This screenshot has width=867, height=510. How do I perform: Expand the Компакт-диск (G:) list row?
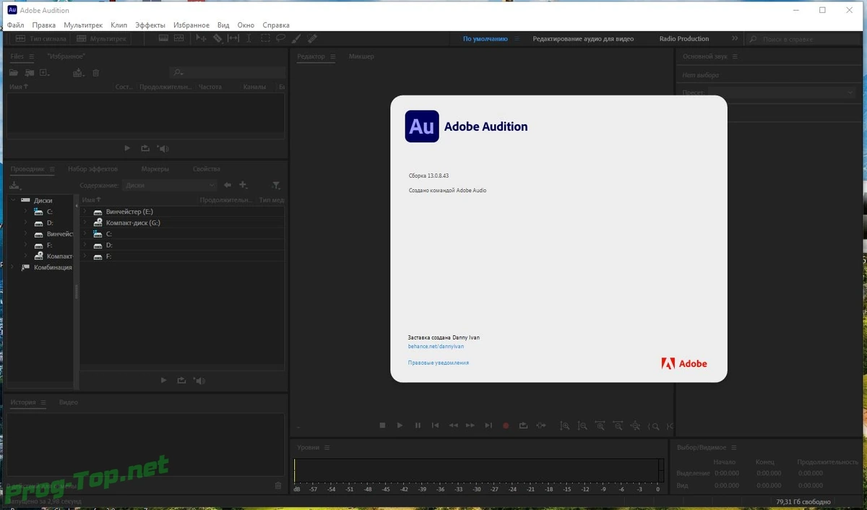[85, 222]
